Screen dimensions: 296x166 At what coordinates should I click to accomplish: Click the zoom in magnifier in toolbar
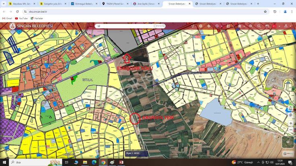coord(251,26)
